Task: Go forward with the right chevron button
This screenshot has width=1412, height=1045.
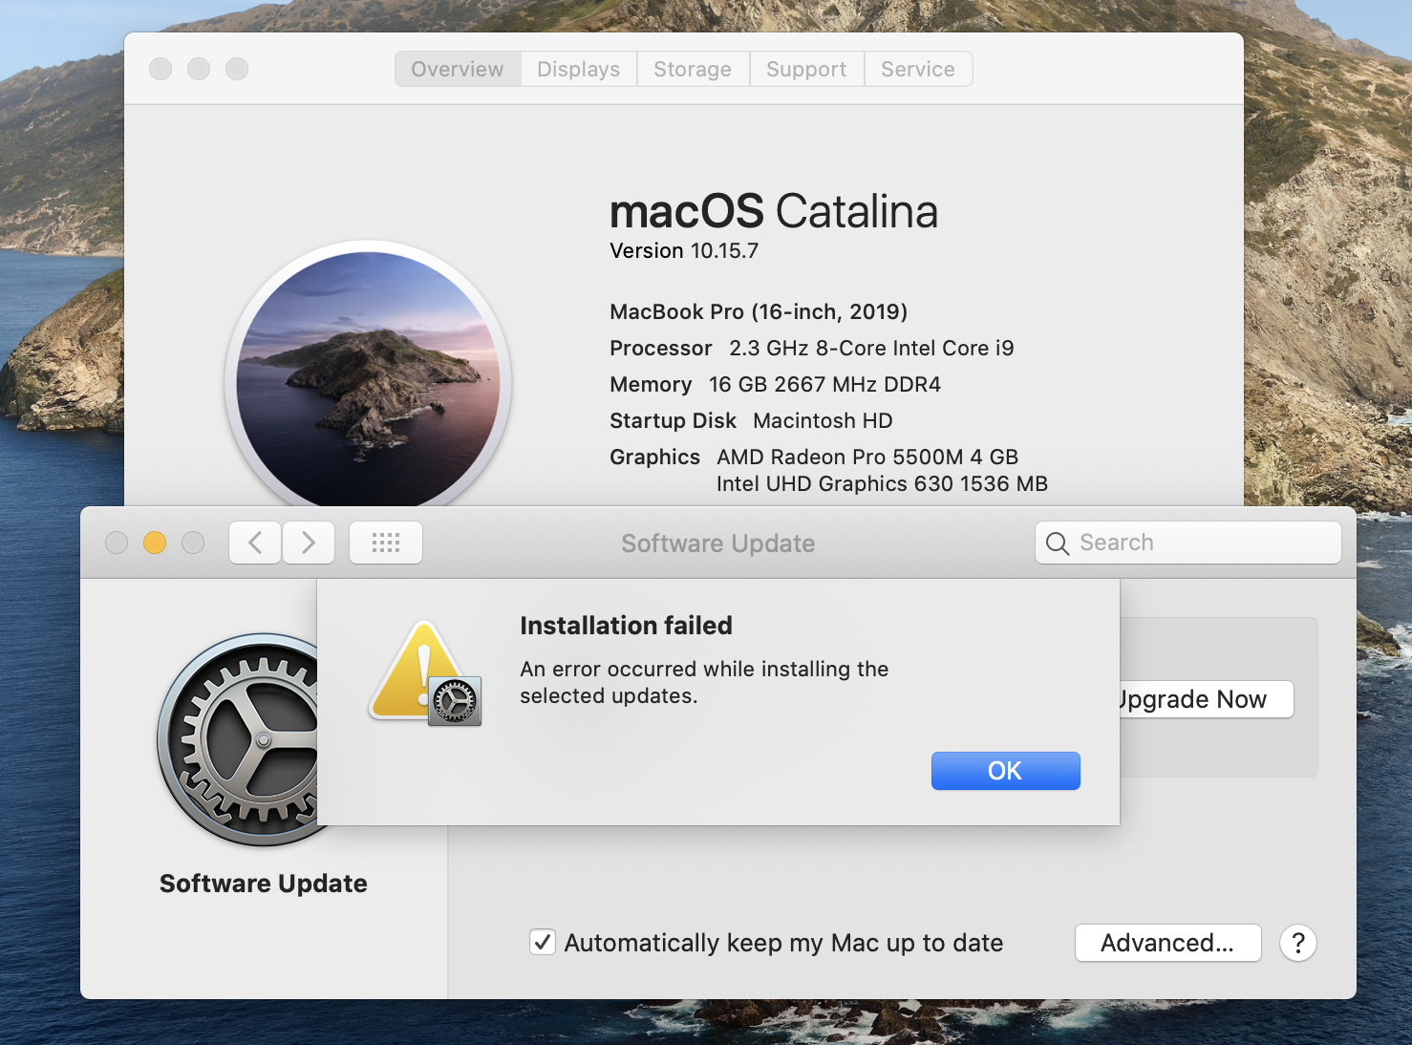Action: 309,543
